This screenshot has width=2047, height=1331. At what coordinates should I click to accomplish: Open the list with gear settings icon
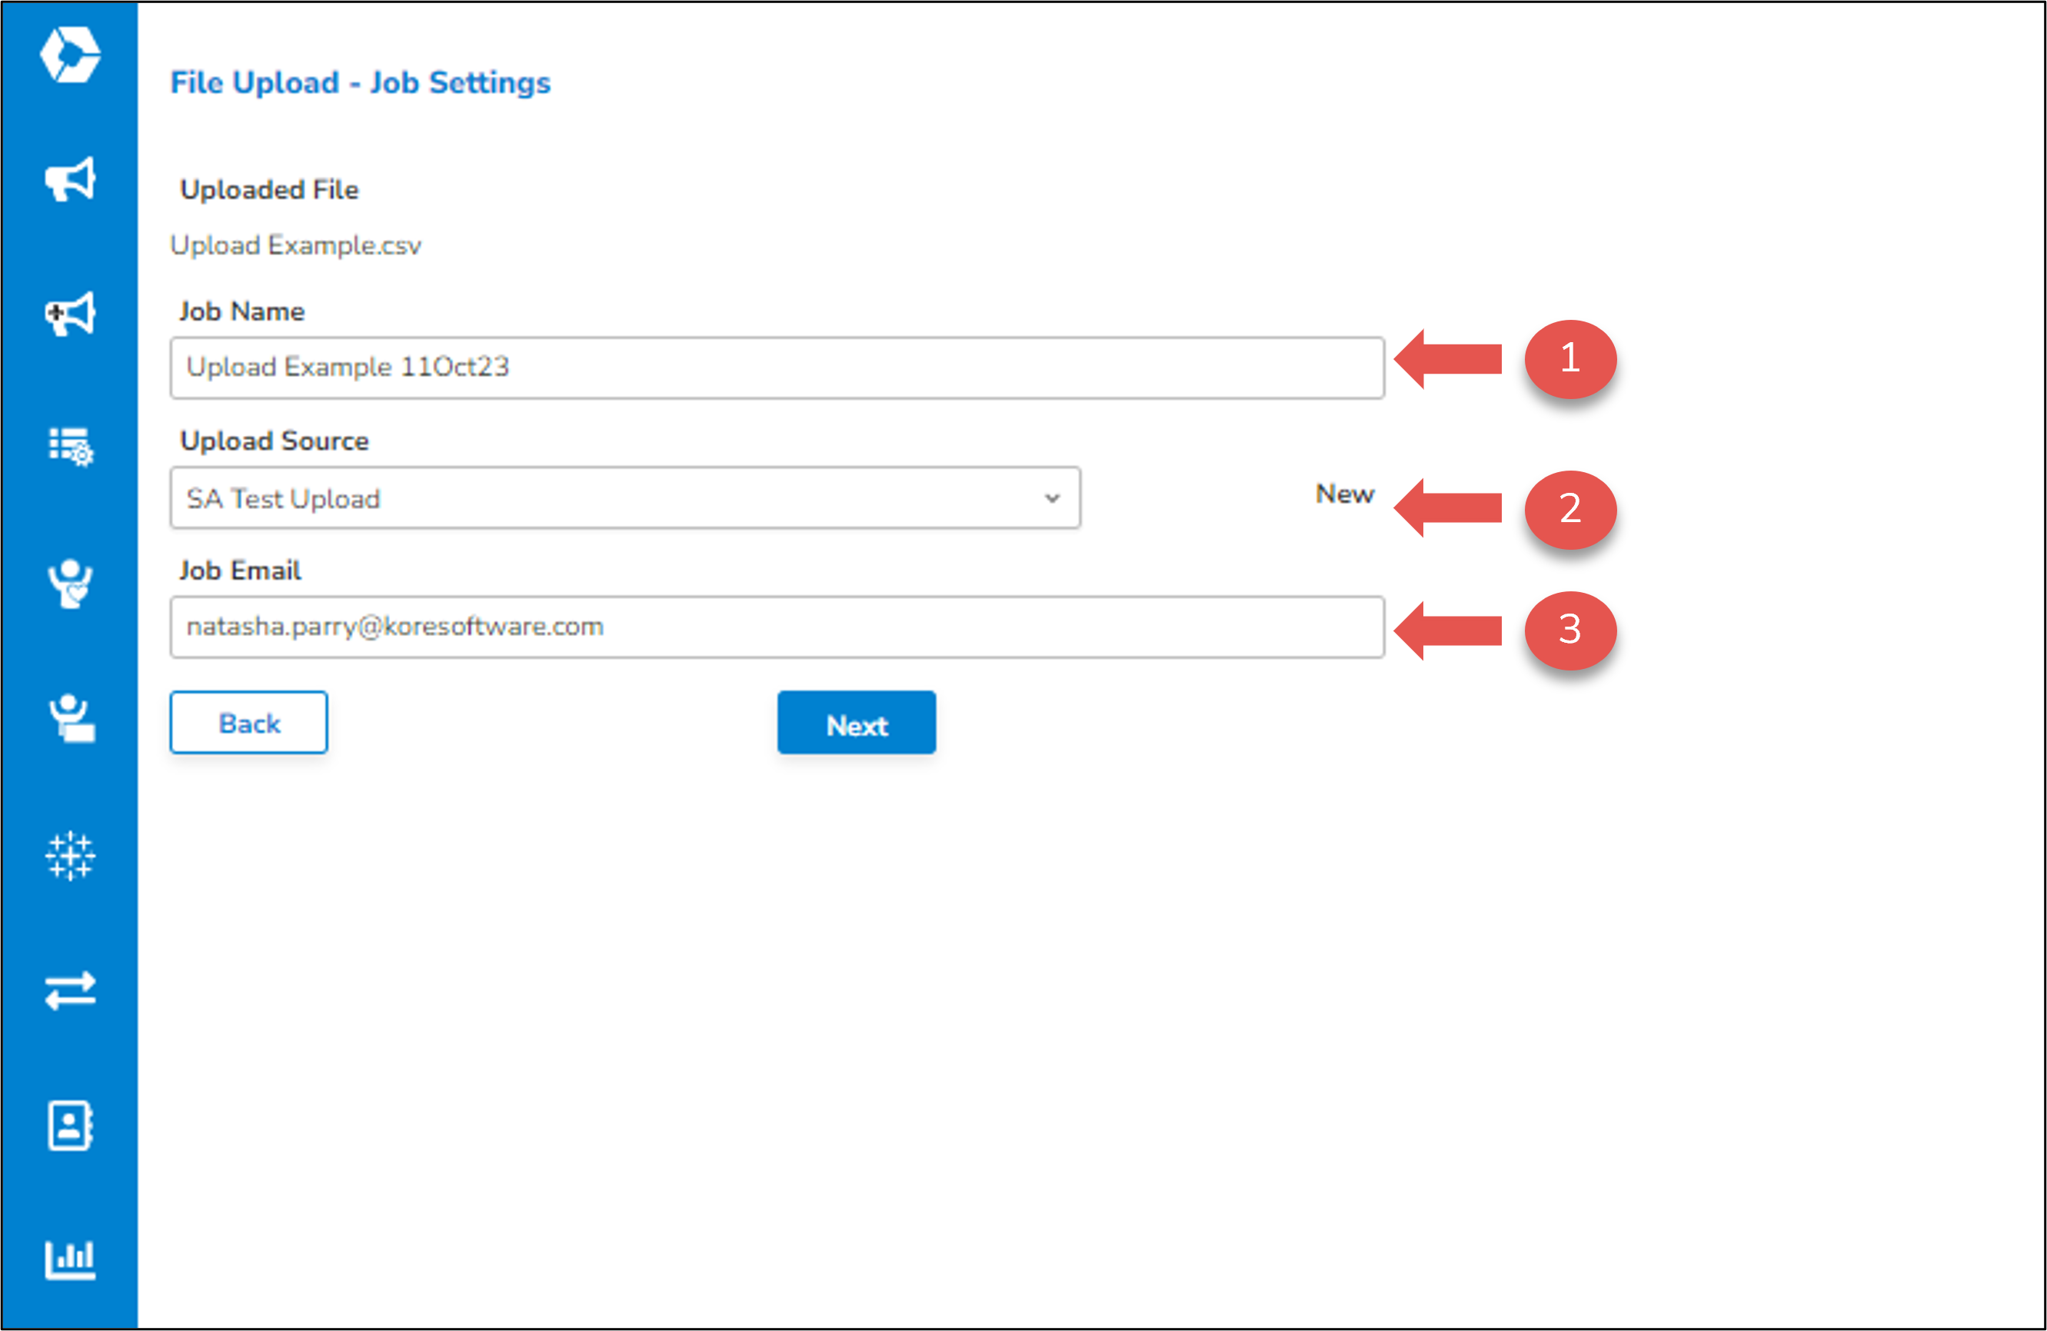71,447
